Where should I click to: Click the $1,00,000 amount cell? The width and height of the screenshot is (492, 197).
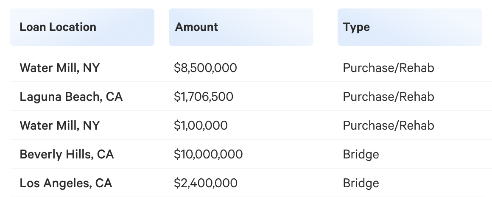coord(201,125)
